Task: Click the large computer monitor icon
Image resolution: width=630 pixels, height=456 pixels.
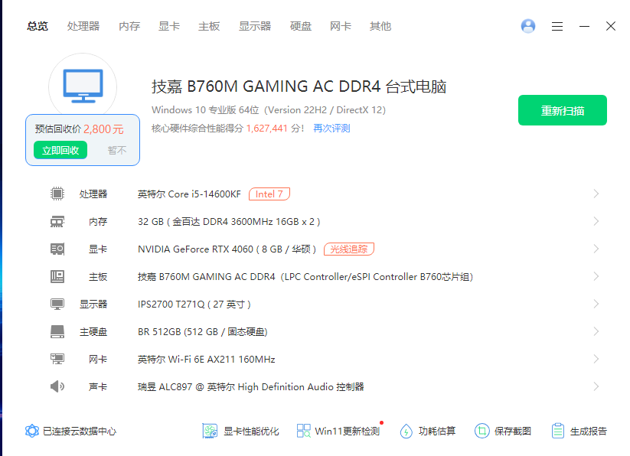Action: (x=83, y=86)
